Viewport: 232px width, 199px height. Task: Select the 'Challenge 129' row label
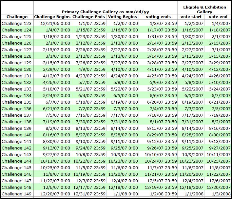click(x=17, y=63)
